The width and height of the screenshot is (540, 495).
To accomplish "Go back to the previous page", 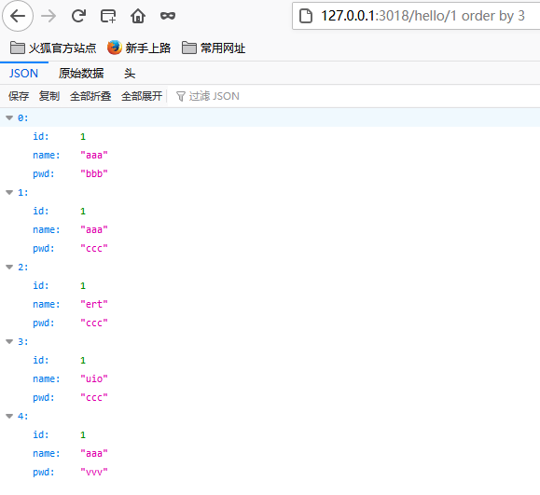I will click(x=18, y=16).
